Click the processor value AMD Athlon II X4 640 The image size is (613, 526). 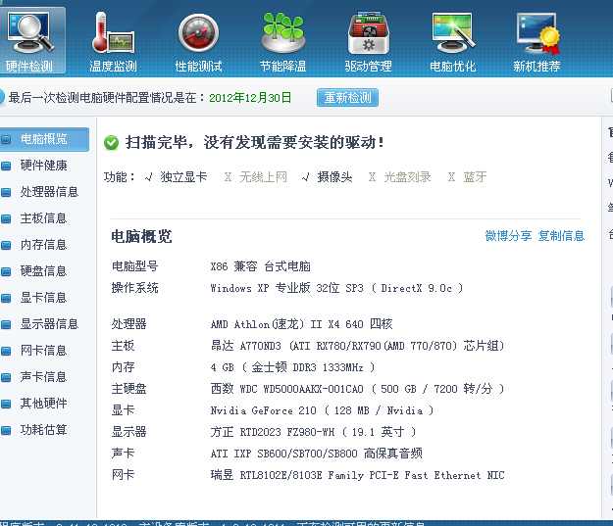click(301, 324)
